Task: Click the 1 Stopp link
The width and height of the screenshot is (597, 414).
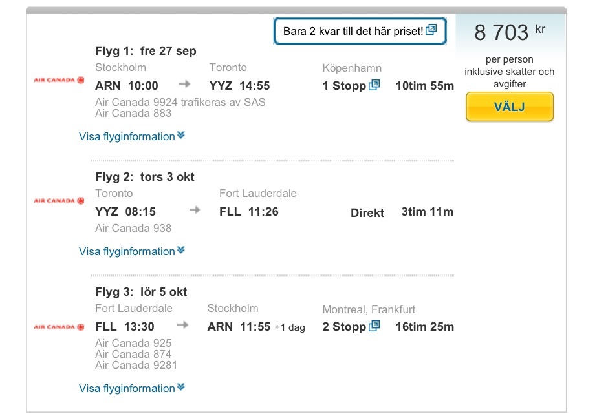Action: click(x=344, y=86)
